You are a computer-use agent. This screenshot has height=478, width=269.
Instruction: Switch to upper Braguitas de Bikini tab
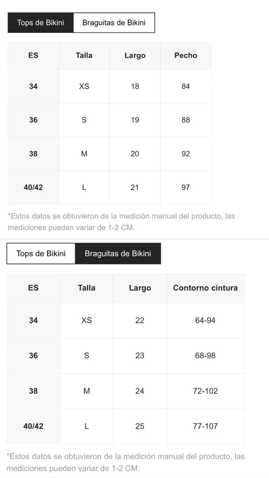[x=114, y=23]
